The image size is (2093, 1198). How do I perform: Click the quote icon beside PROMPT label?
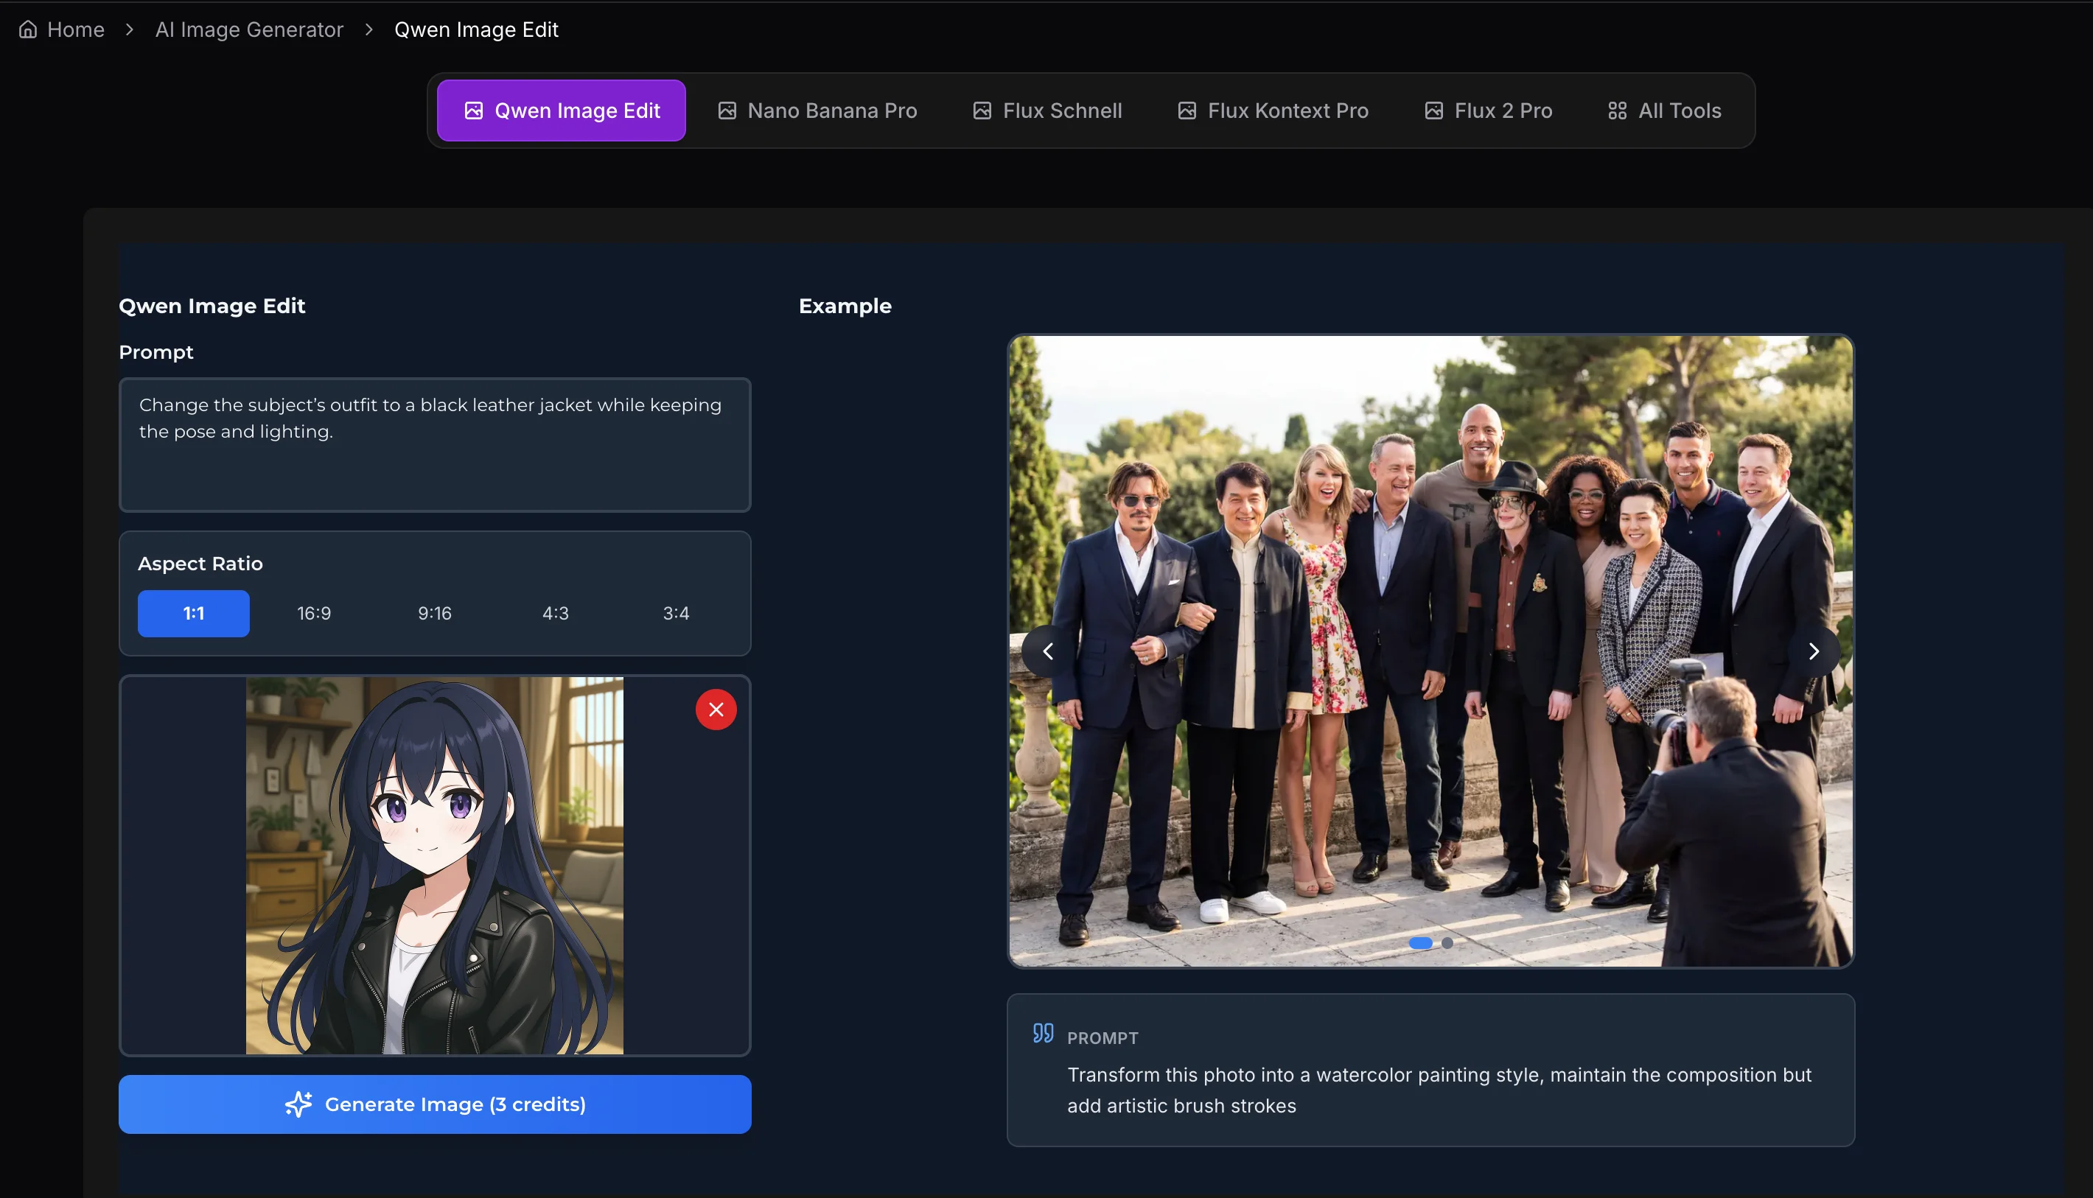1043,1034
